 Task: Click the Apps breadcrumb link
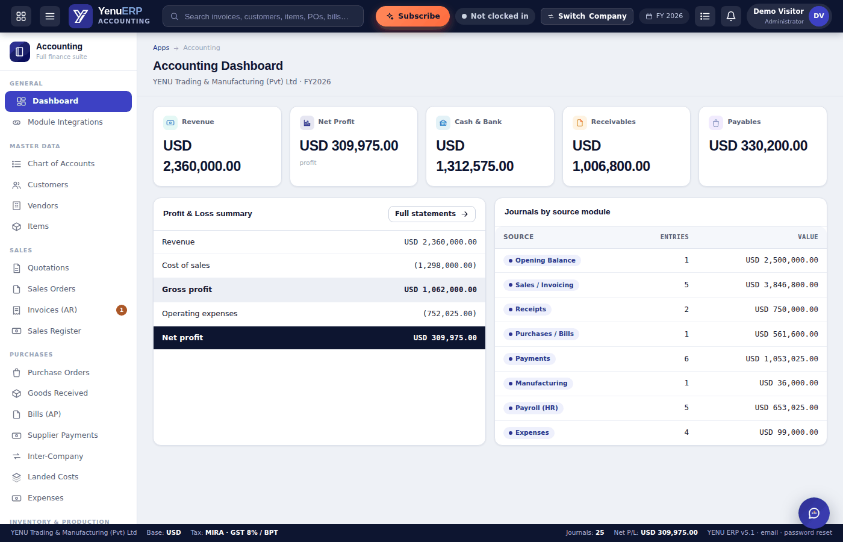coord(161,48)
